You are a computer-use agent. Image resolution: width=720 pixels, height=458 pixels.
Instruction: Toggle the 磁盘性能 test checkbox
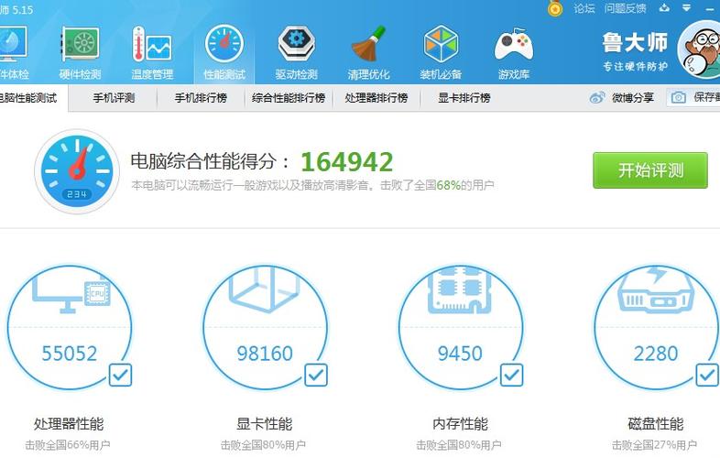pyautogui.click(x=706, y=375)
